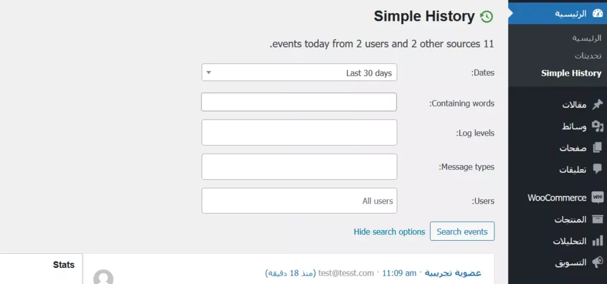Click the analytics bar chart icon
The width and height of the screenshot is (607, 284).
click(597, 241)
